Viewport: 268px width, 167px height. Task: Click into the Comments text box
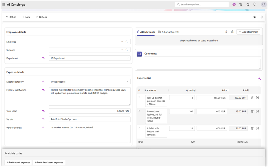(199, 64)
